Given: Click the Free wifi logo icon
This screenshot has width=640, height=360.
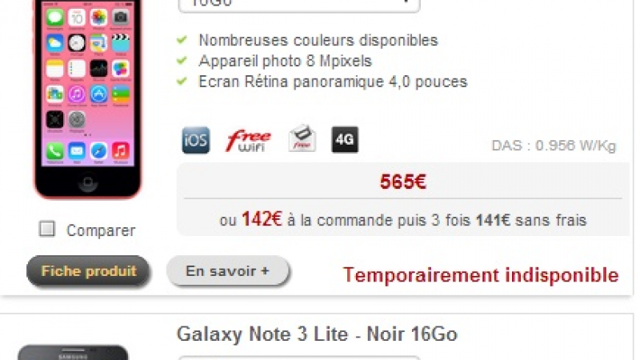Looking at the screenshot, I should click(248, 141).
